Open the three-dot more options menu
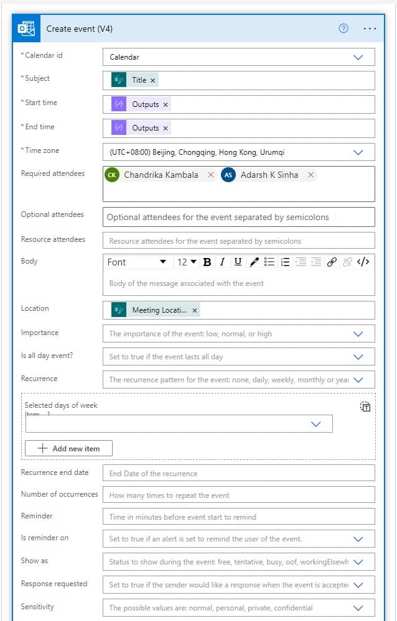This screenshot has height=621, width=397. [x=370, y=29]
